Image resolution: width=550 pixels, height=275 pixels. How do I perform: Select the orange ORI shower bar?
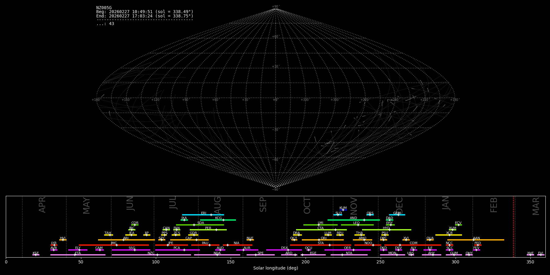click(323, 240)
